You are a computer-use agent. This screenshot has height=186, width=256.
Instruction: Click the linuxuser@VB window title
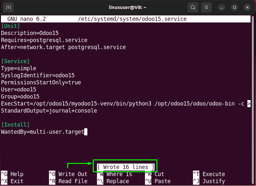127,7
